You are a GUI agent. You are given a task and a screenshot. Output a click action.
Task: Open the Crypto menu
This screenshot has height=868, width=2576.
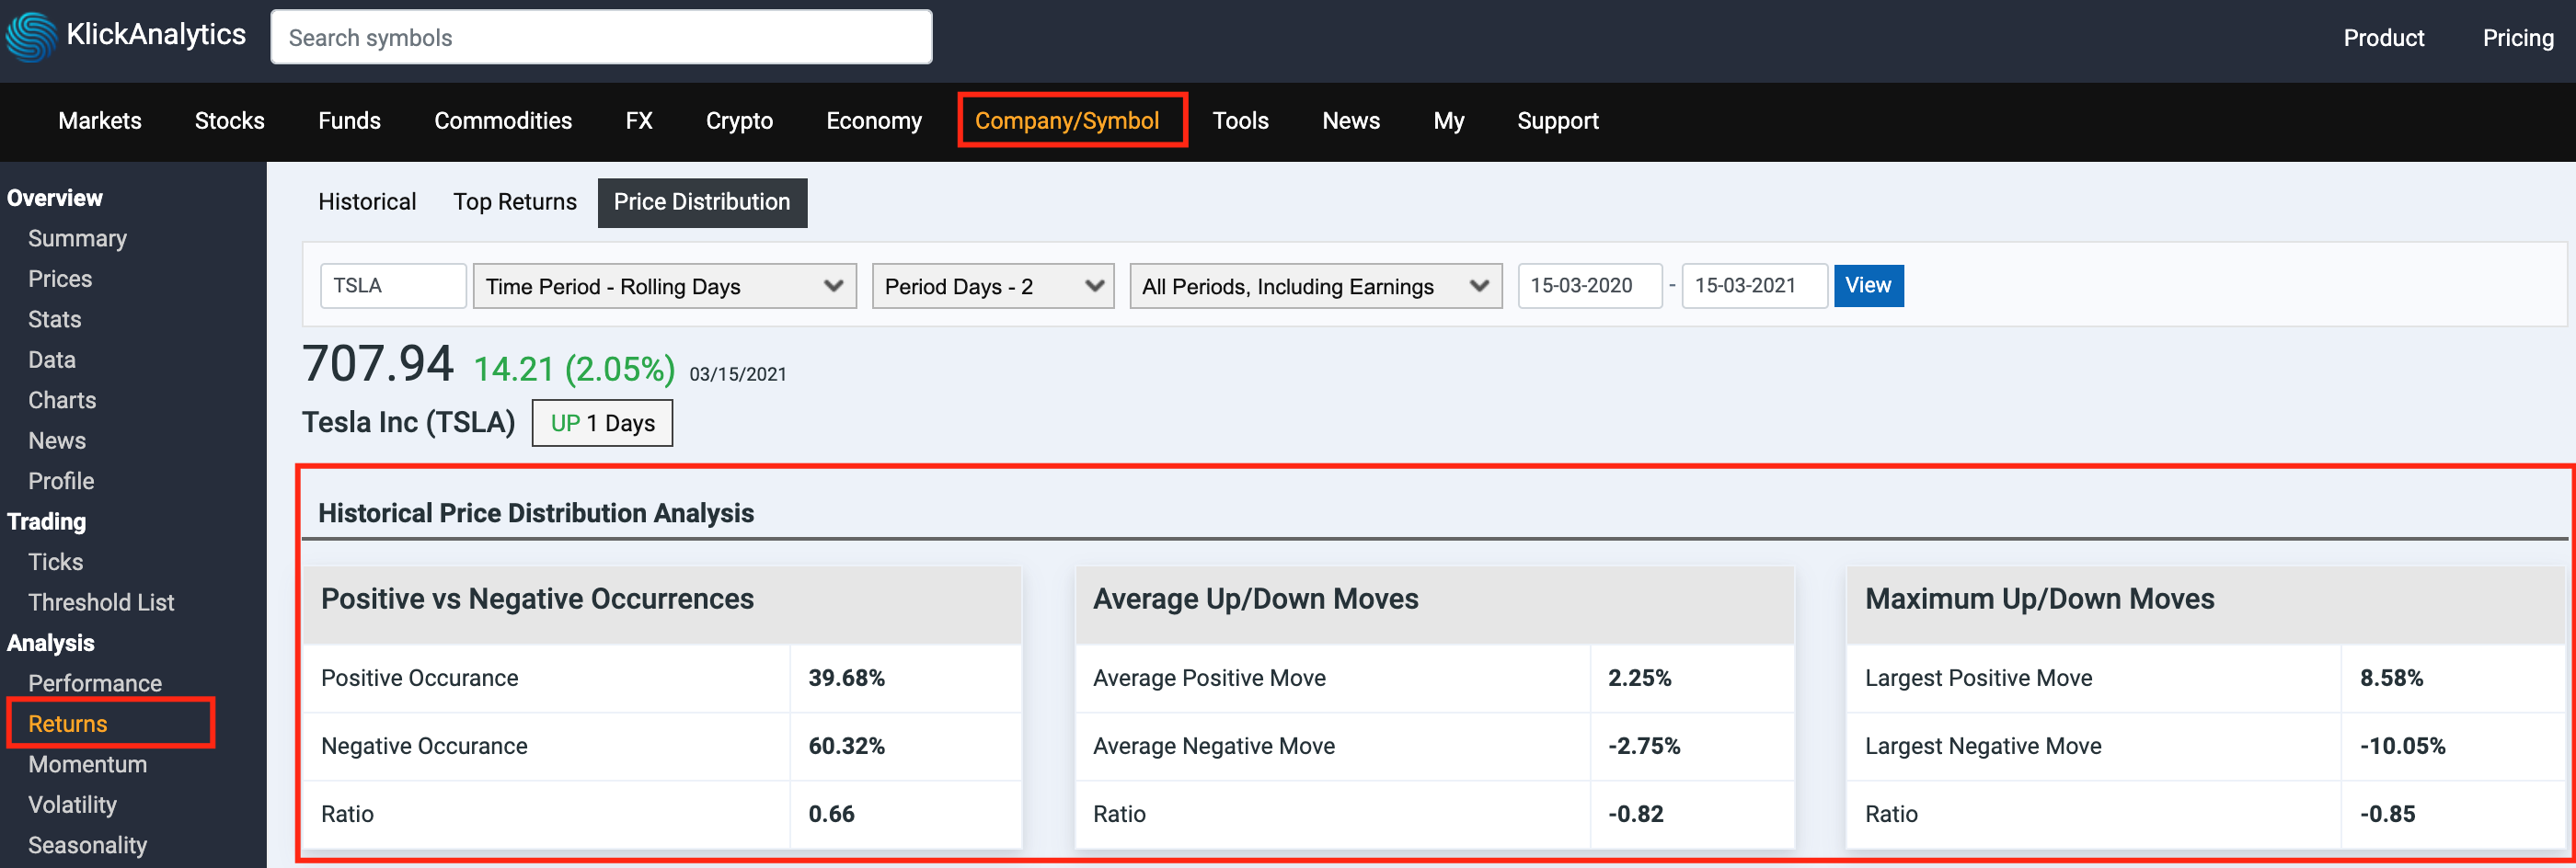tap(739, 121)
